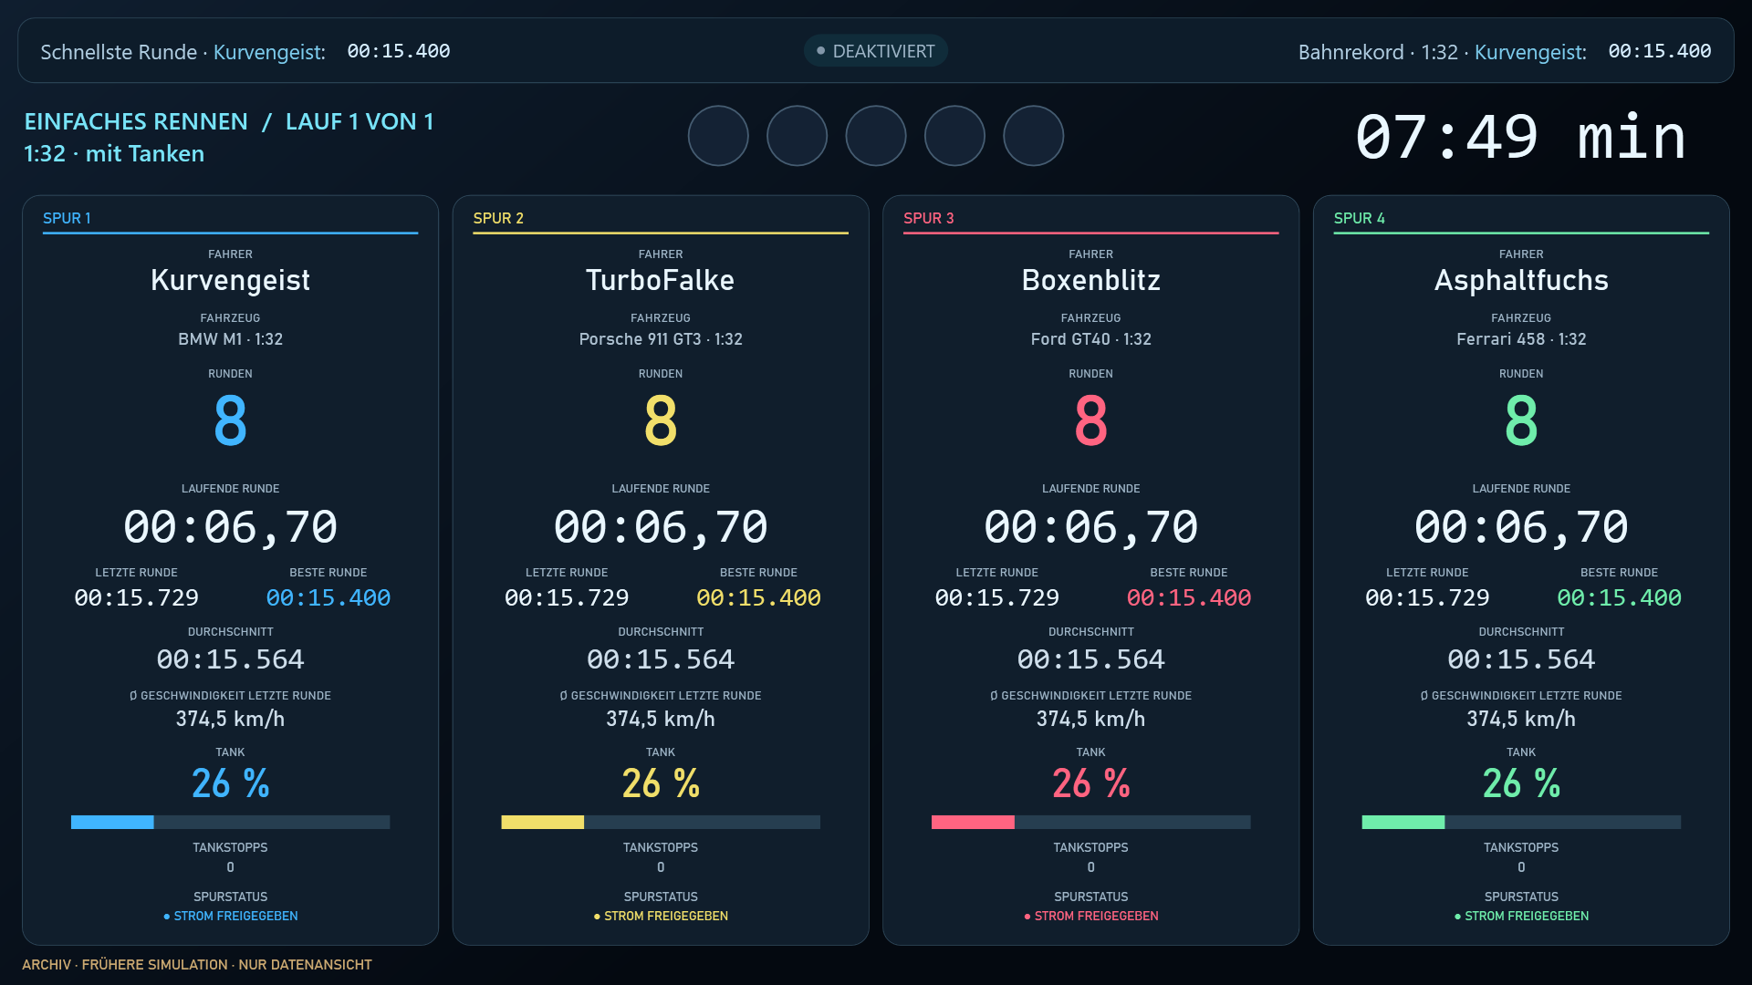This screenshot has height=985, width=1752.
Task: Click the Spur 2 yellow tank level bar
Action: 661,822
